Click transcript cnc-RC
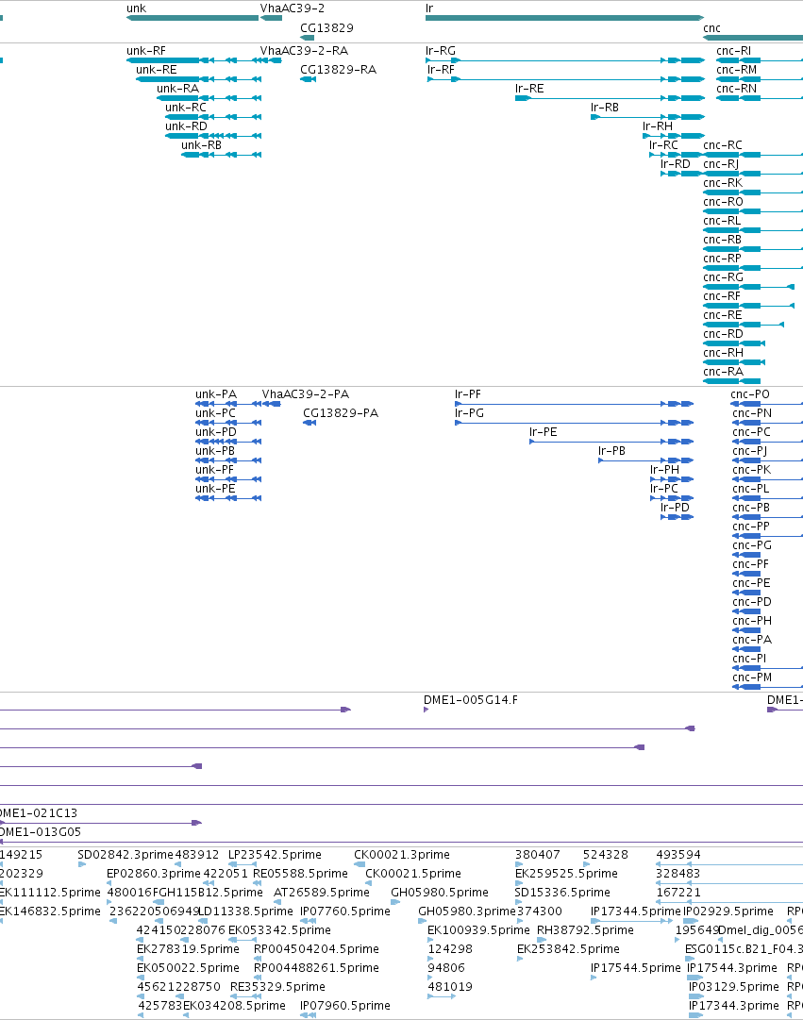Screen dimensions: 803x1020 pyautogui.click(x=722, y=145)
